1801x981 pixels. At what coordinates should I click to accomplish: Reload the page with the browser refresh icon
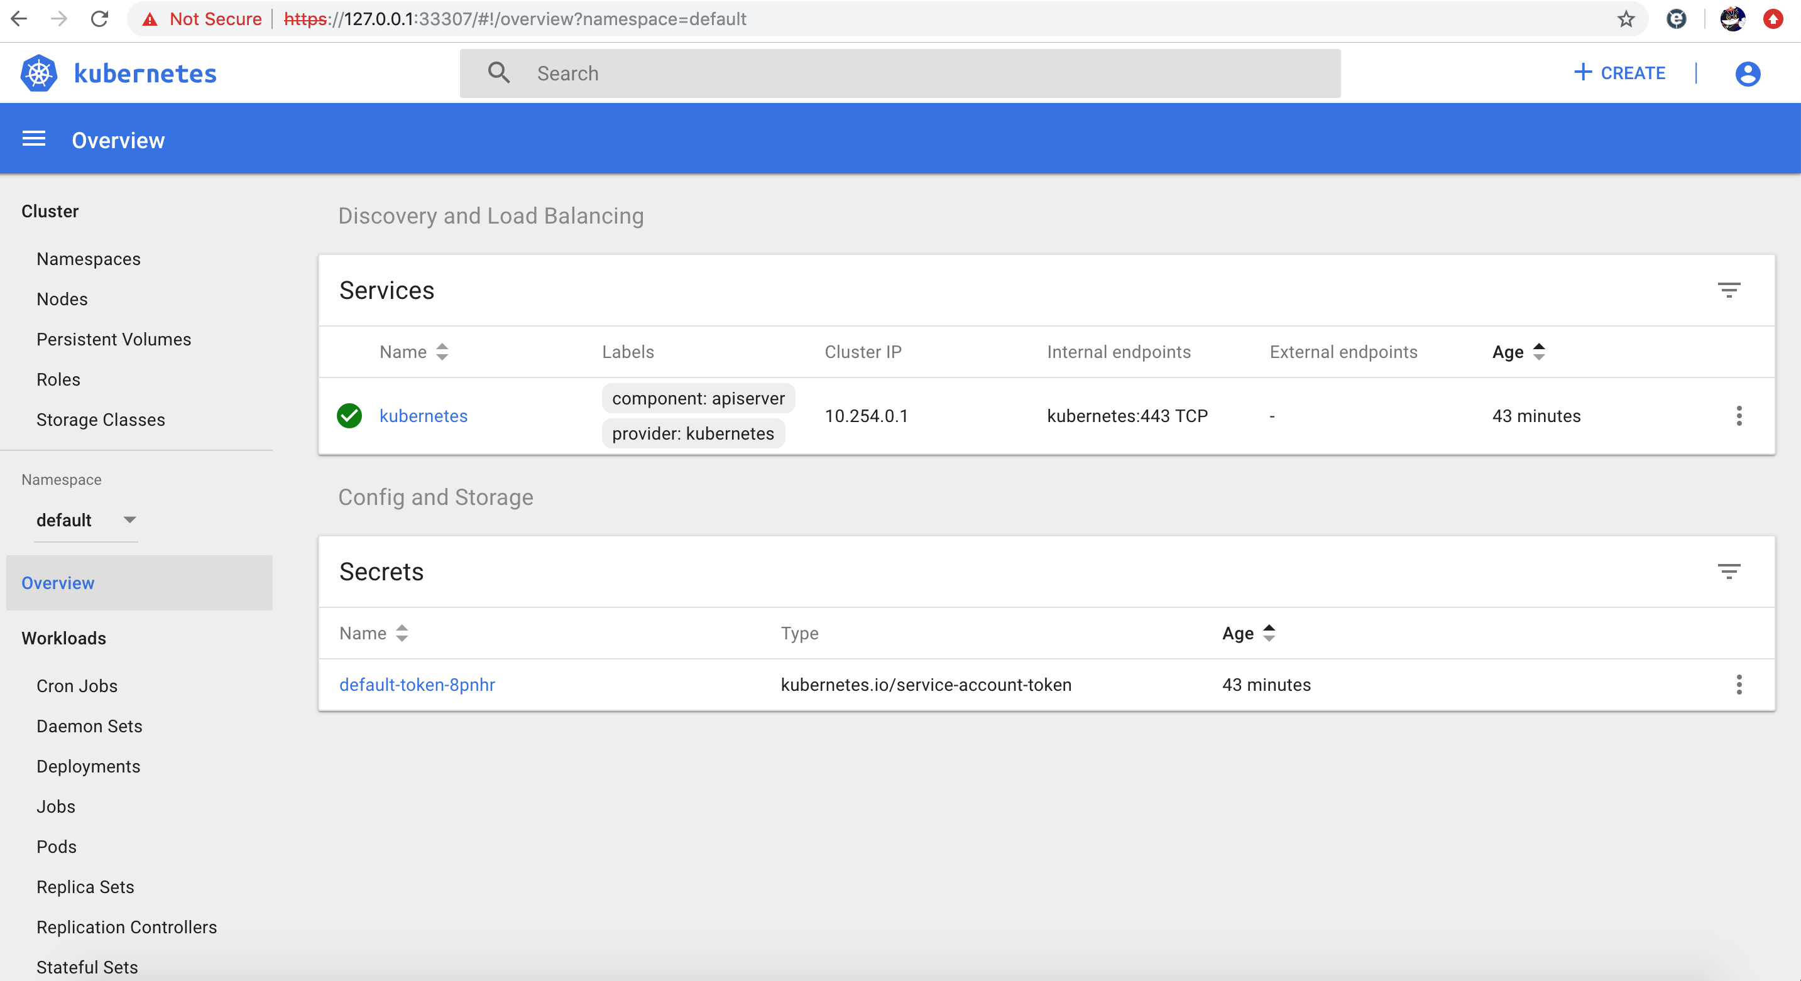click(99, 19)
